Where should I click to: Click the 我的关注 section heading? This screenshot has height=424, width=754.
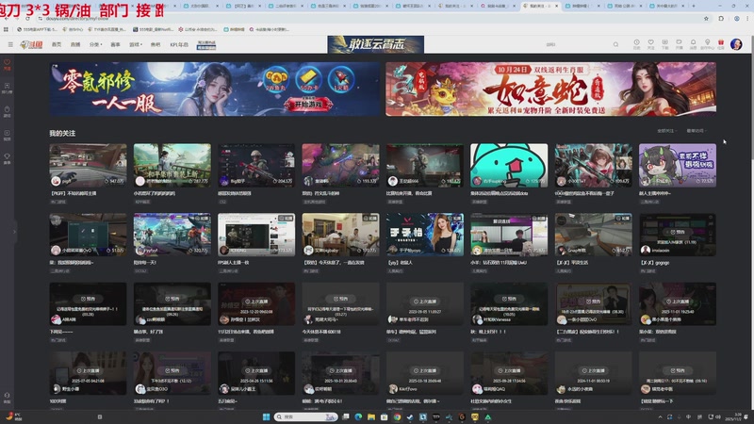point(62,133)
